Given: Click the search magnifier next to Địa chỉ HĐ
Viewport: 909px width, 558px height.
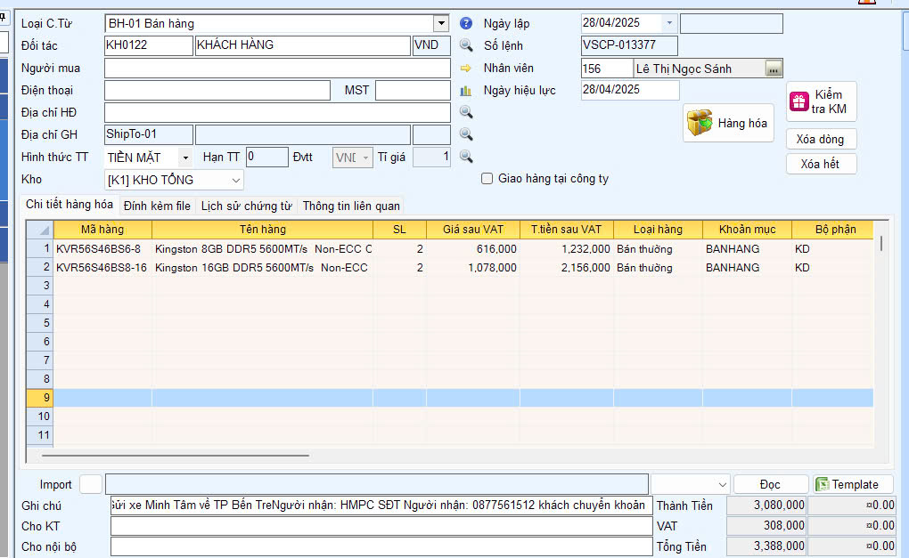Looking at the screenshot, I should tap(465, 112).
